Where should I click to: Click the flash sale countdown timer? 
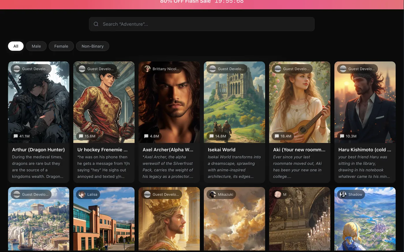tap(229, 1)
